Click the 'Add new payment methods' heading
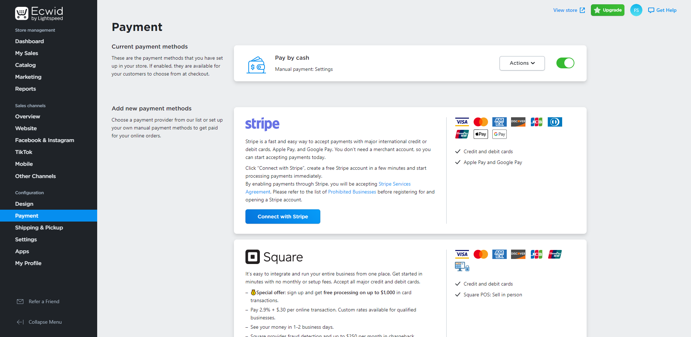 click(152, 109)
